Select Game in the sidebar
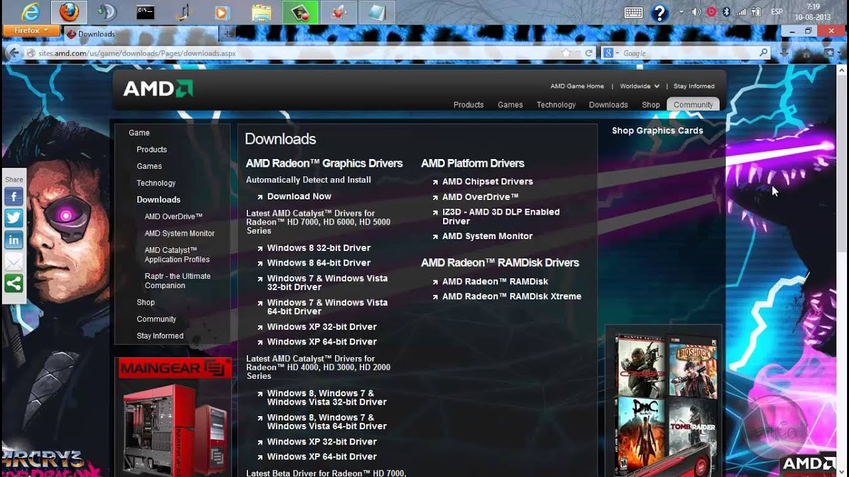849x477 pixels. point(139,133)
